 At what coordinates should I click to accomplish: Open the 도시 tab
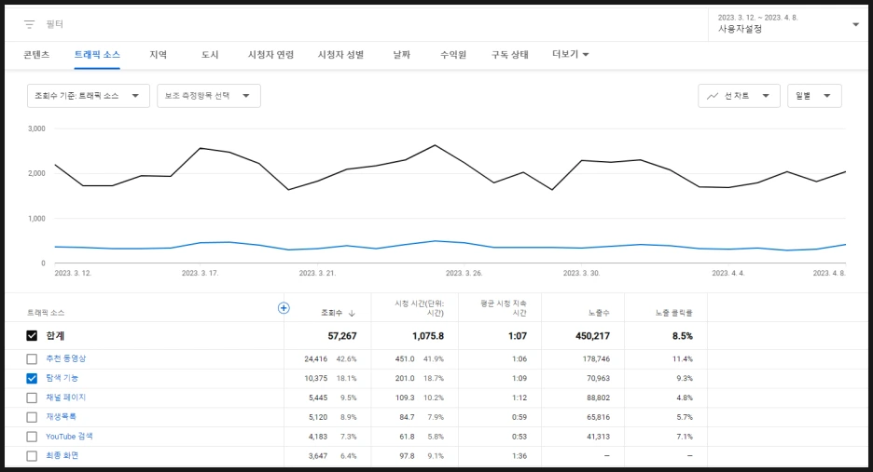[x=210, y=55]
